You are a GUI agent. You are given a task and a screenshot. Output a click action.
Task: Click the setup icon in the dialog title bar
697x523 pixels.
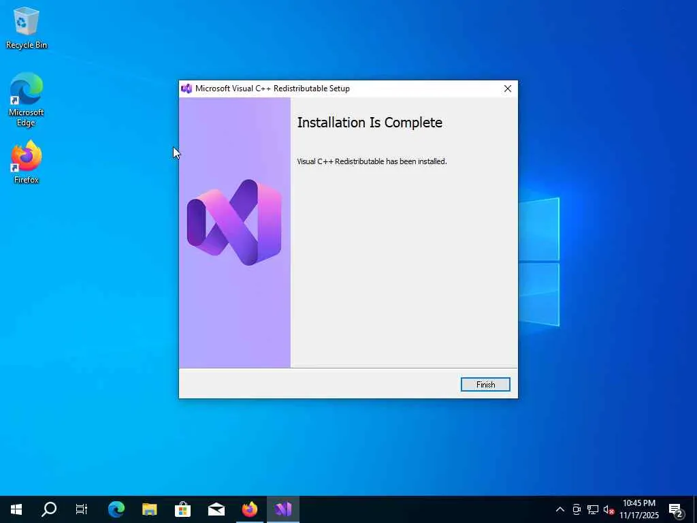[x=187, y=89]
